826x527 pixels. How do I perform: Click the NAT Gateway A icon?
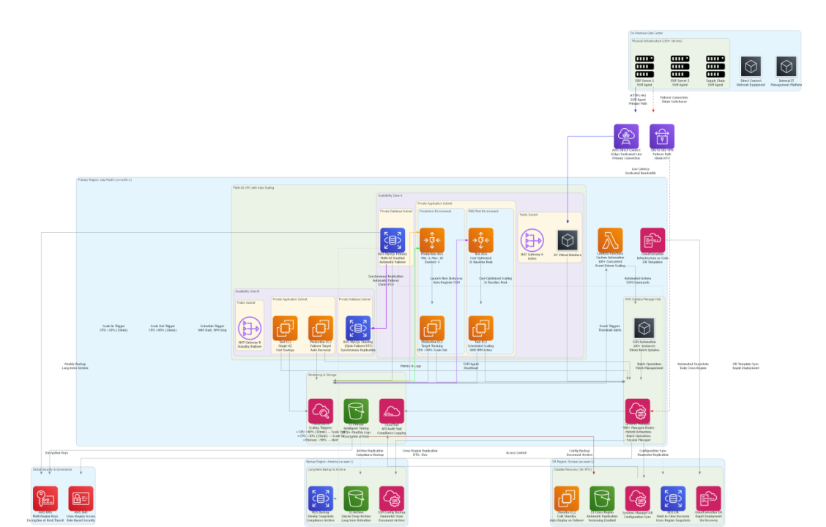[532, 240]
